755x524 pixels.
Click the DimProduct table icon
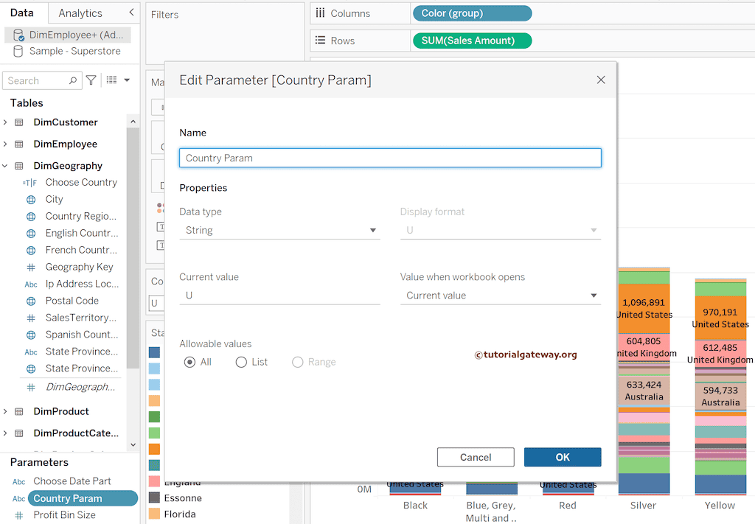[18, 411]
